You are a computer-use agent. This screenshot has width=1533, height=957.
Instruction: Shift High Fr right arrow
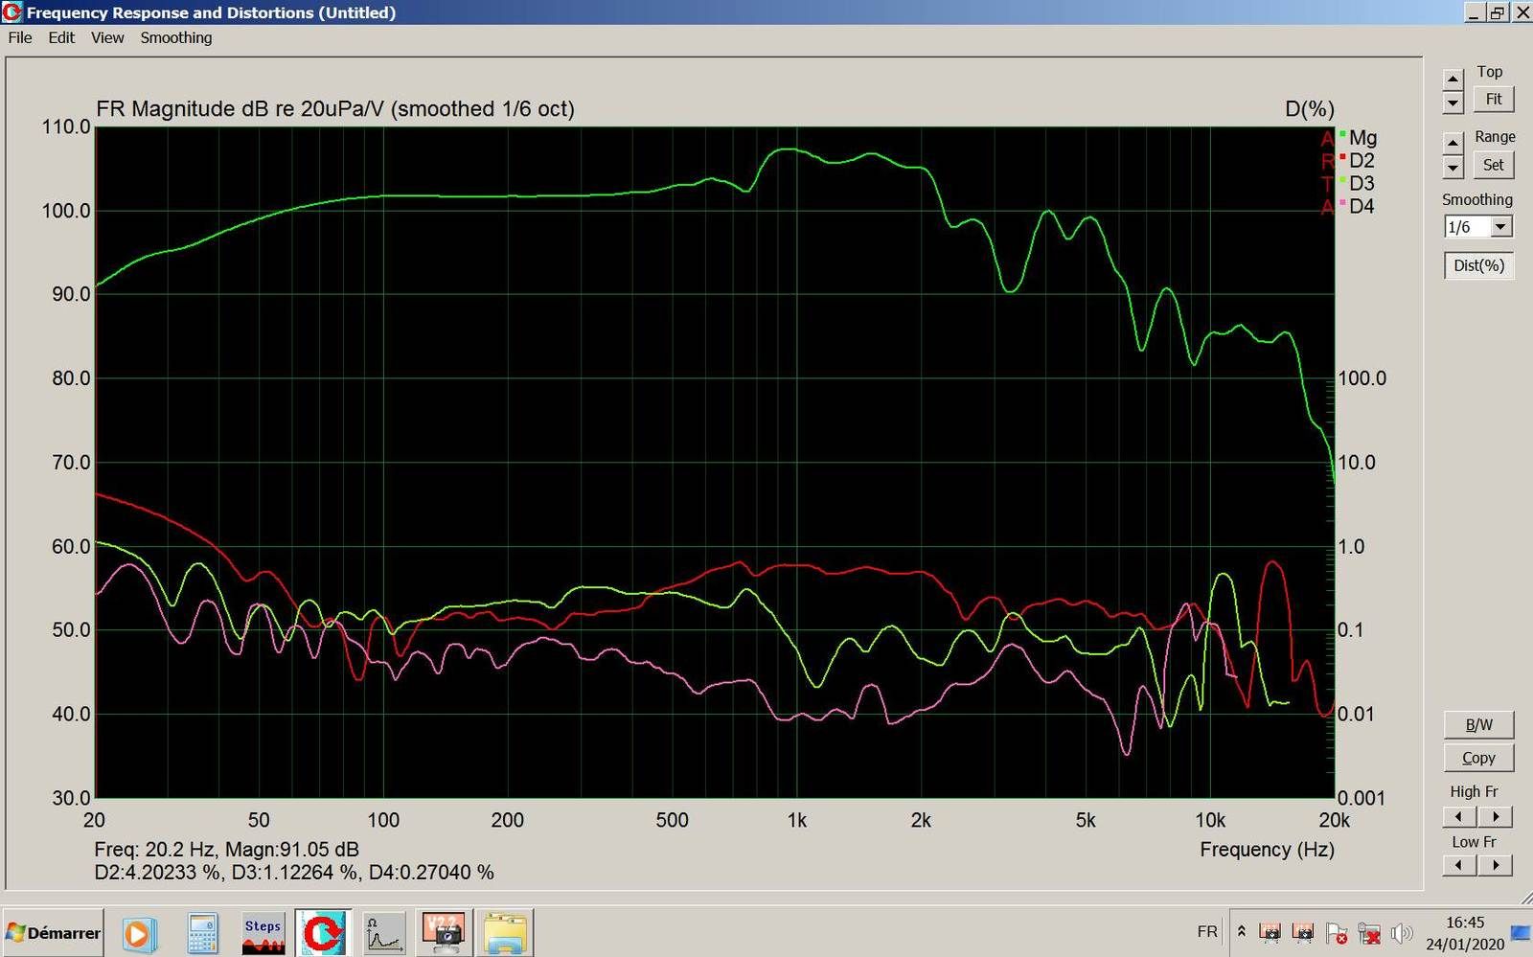click(1496, 817)
